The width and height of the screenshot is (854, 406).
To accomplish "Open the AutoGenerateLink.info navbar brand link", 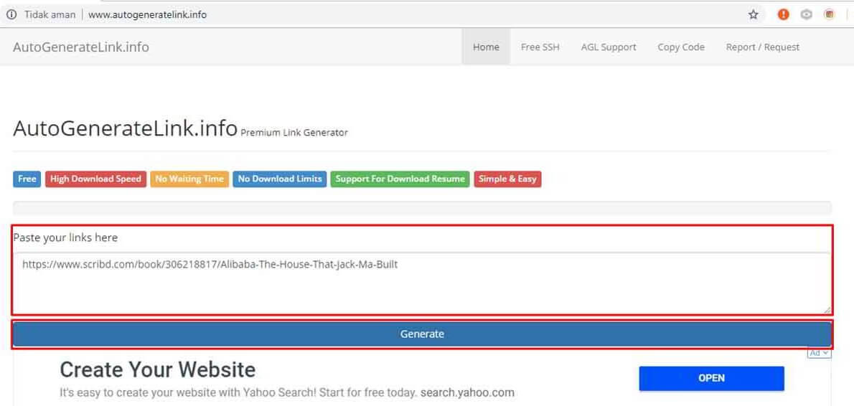I will pos(80,47).
